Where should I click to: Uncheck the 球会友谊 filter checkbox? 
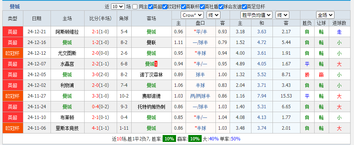point(221,7)
